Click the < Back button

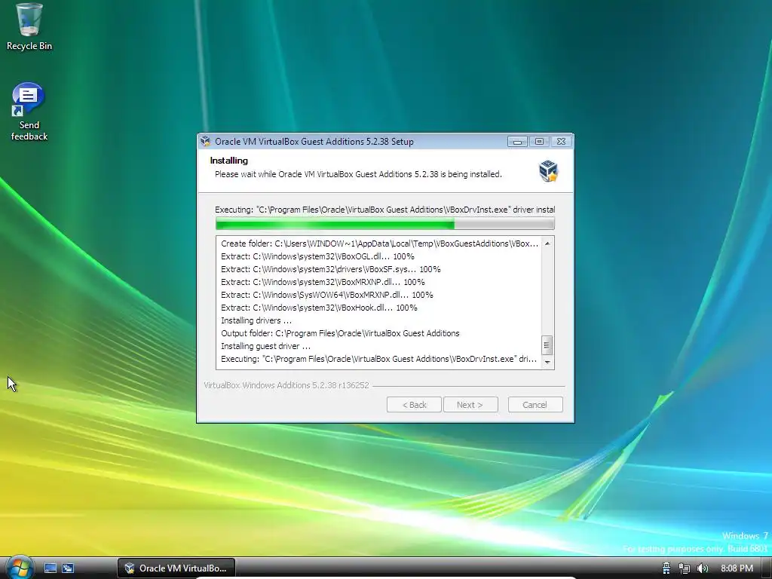(x=414, y=405)
